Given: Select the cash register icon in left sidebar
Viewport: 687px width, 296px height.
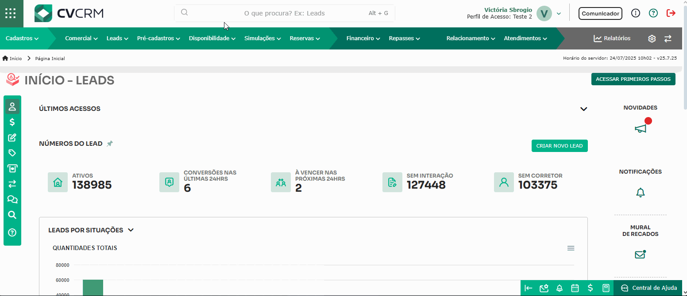Looking at the screenshot, I should click(12, 168).
